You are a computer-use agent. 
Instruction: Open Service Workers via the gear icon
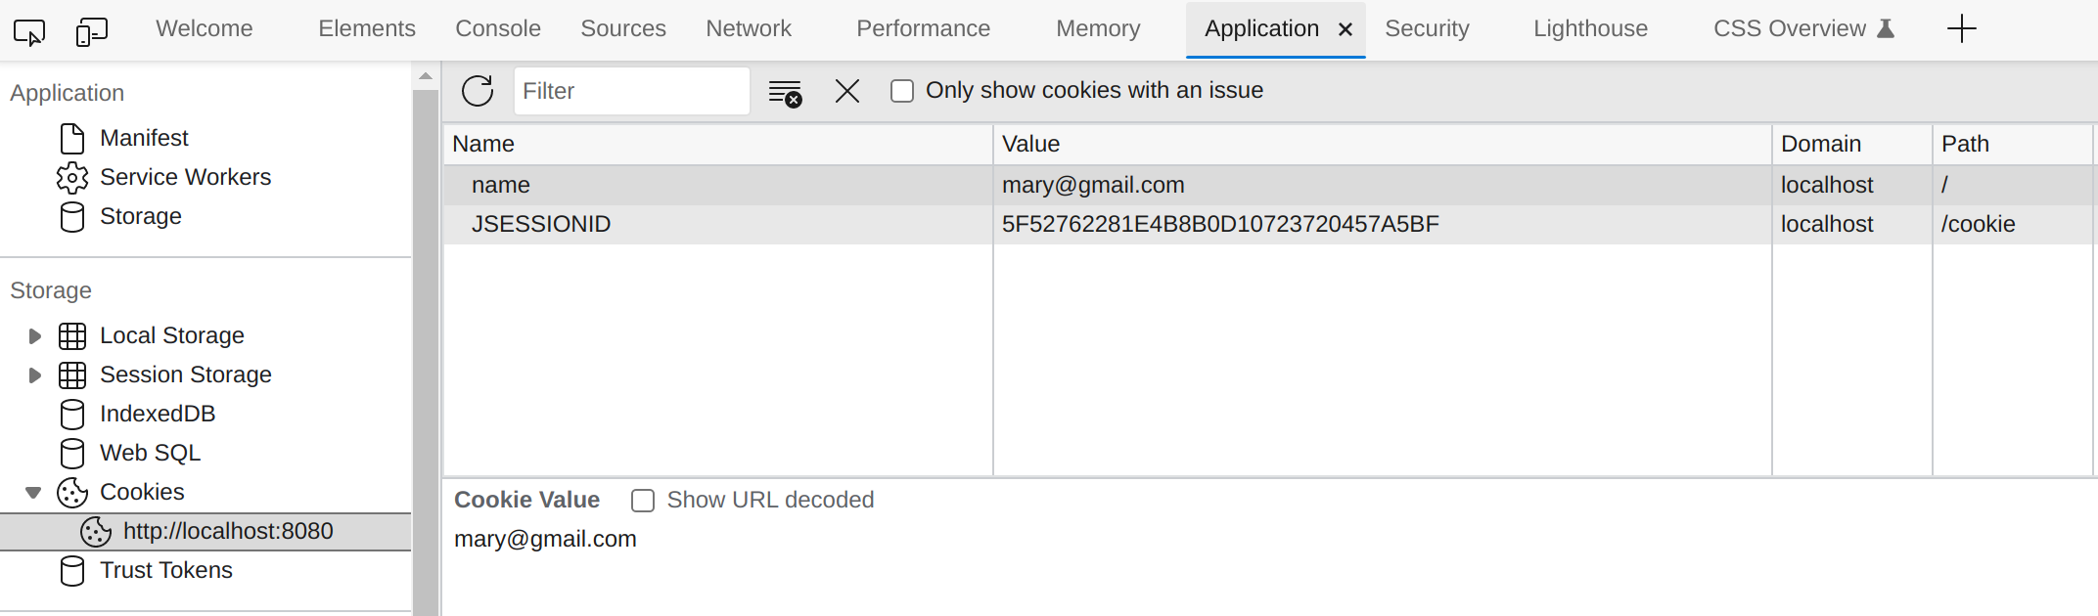[x=72, y=178]
